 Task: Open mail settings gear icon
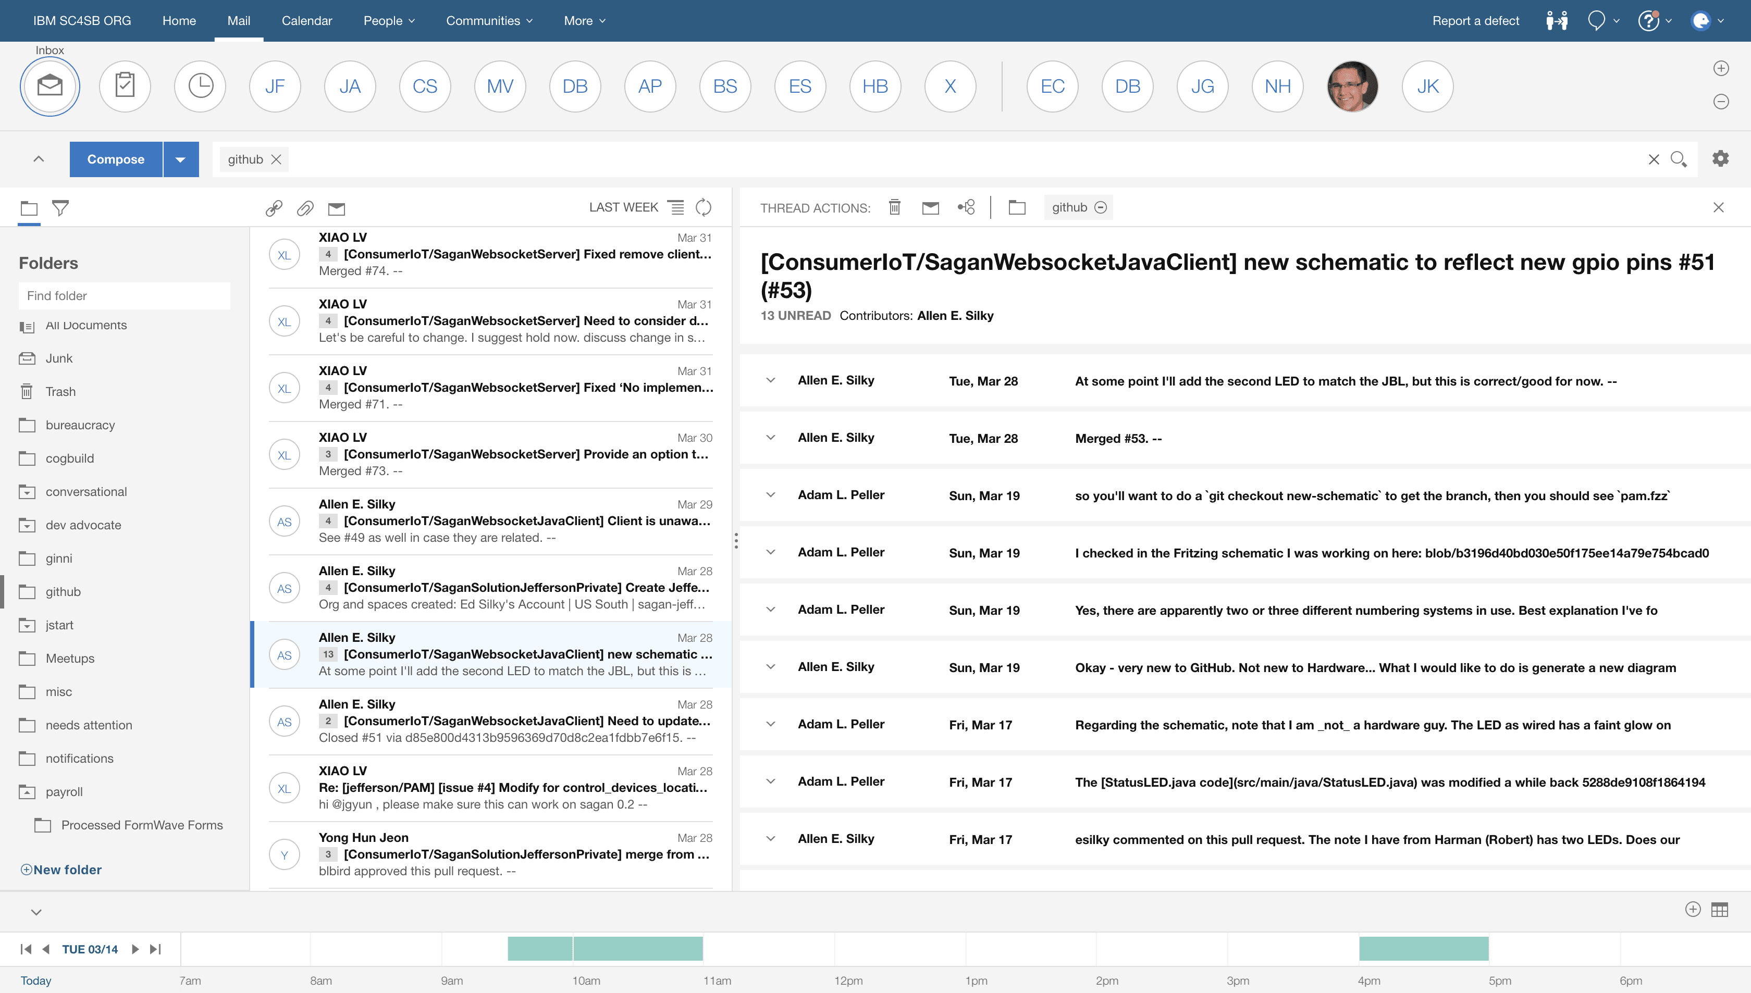coord(1720,159)
